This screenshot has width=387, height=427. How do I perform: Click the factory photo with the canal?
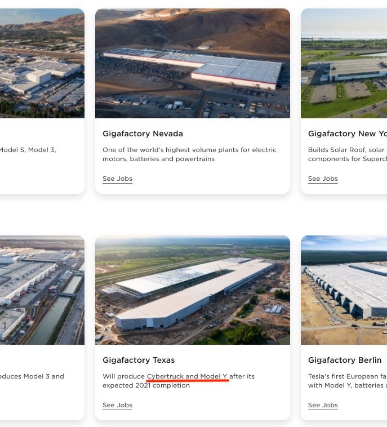point(42,290)
